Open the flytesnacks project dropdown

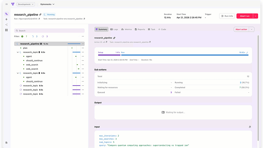47,4
